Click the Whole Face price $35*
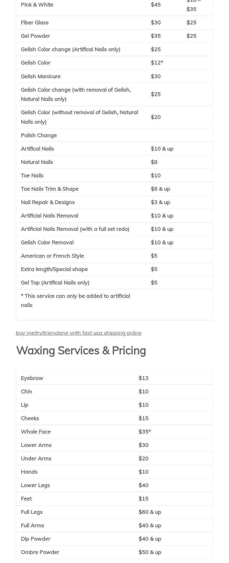The height and width of the screenshot is (563, 229). (x=145, y=432)
